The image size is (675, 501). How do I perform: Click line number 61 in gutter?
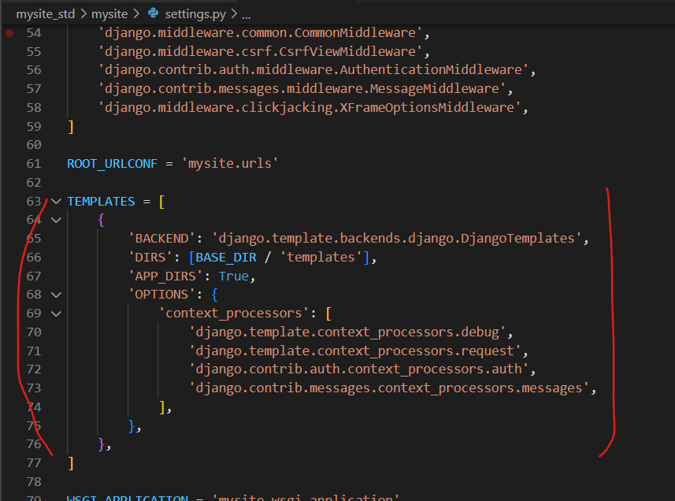tap(34, 164)
